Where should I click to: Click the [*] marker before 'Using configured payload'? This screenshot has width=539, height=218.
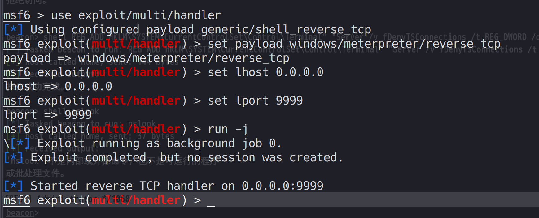[x=13, y=30]
